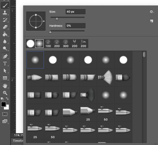Select the first soft round brush preset
This screenshot has width=158, height=145.
pos(35,60)
